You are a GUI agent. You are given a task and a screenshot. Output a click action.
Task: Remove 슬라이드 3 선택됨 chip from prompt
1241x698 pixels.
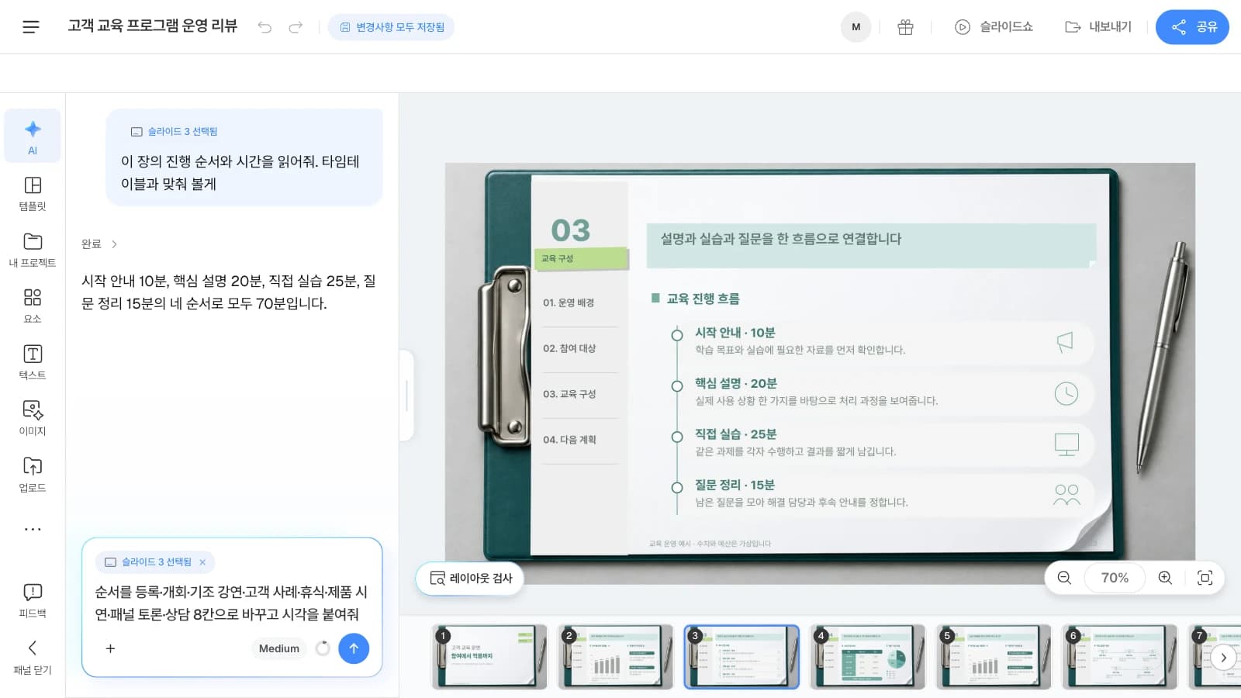[202, 562]
